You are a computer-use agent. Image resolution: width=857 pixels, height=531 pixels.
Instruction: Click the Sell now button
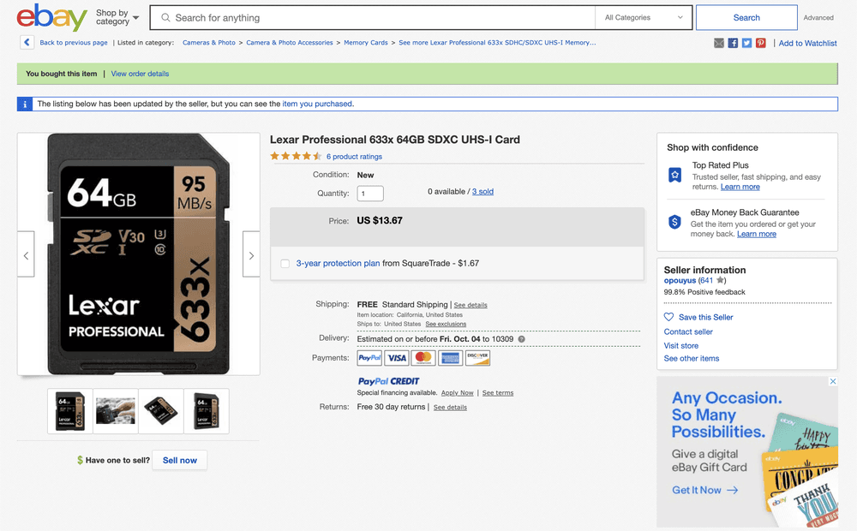[x=180, y=460]
